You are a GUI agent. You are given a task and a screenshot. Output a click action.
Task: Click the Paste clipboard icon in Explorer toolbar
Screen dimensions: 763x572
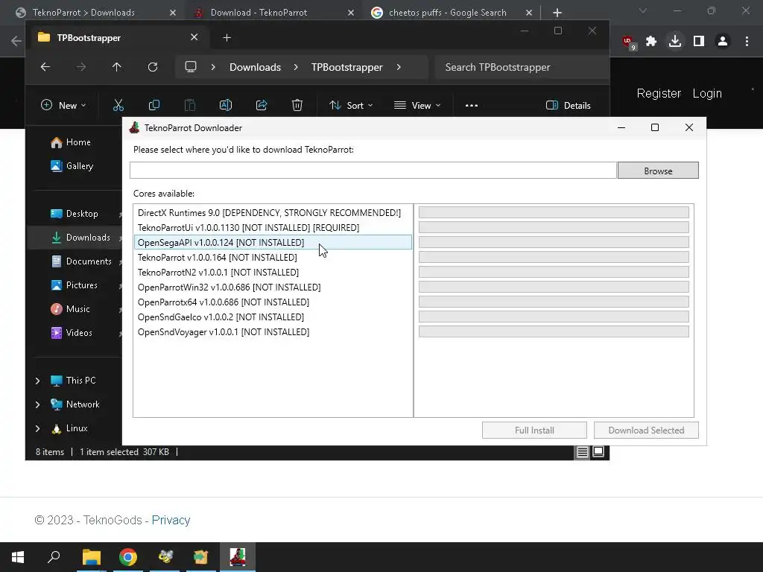[190, 105]
